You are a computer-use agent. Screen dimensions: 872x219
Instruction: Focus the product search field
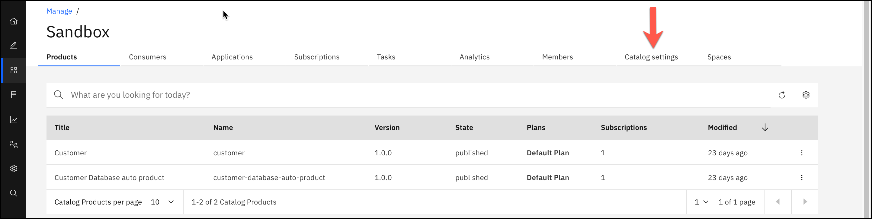406,95
